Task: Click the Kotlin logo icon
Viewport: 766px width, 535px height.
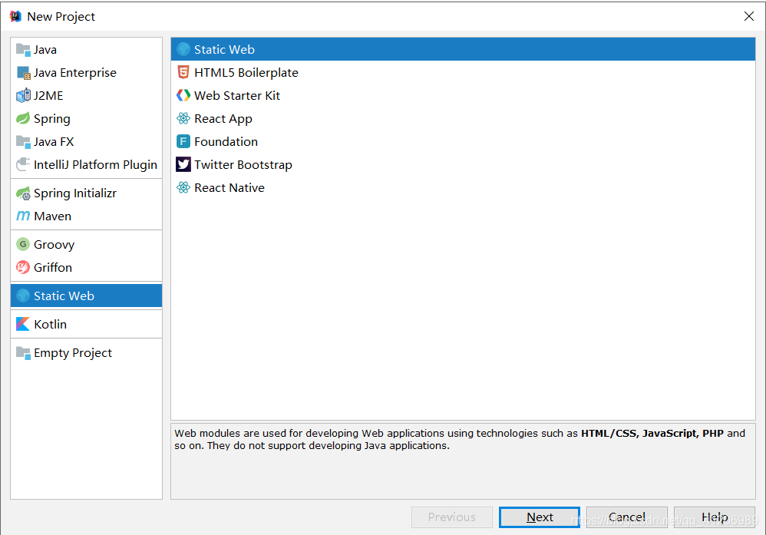Action: (23, 324)
